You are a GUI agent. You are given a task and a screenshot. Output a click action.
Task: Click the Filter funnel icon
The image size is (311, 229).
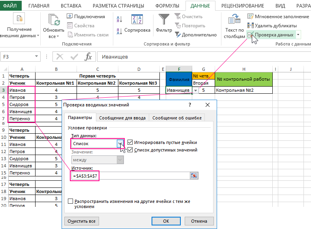coord(164,20)
